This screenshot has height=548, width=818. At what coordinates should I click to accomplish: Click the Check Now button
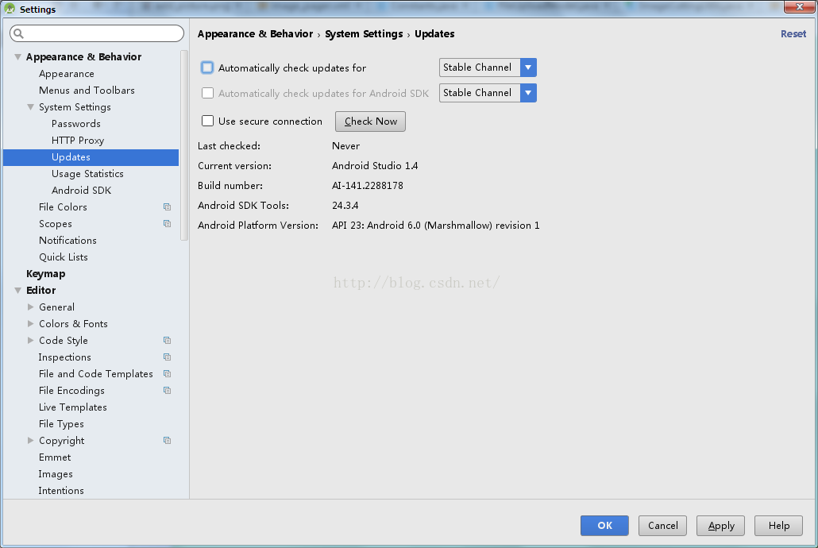(x=370, y=122)
